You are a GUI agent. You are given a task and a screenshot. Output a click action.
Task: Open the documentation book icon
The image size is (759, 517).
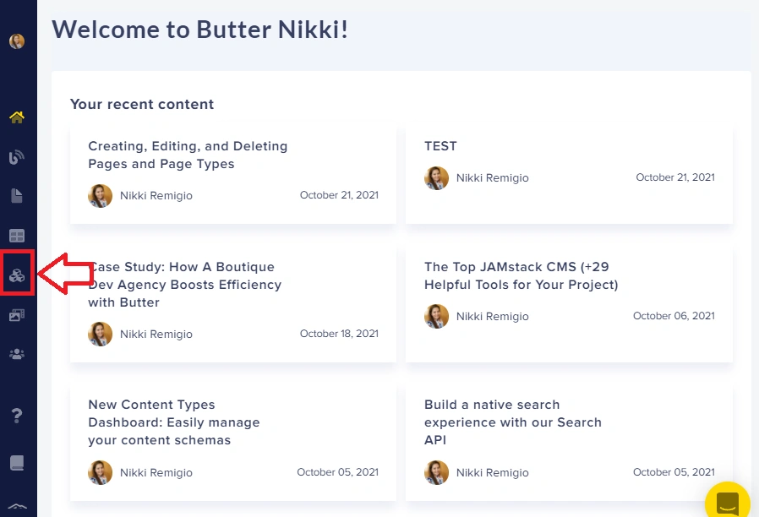pos(17,463)
